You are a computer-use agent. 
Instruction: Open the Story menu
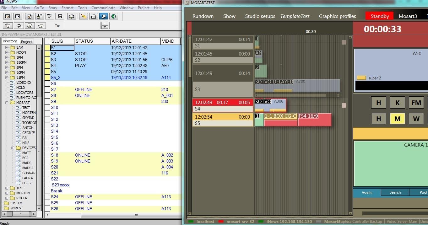click(53, 8)
